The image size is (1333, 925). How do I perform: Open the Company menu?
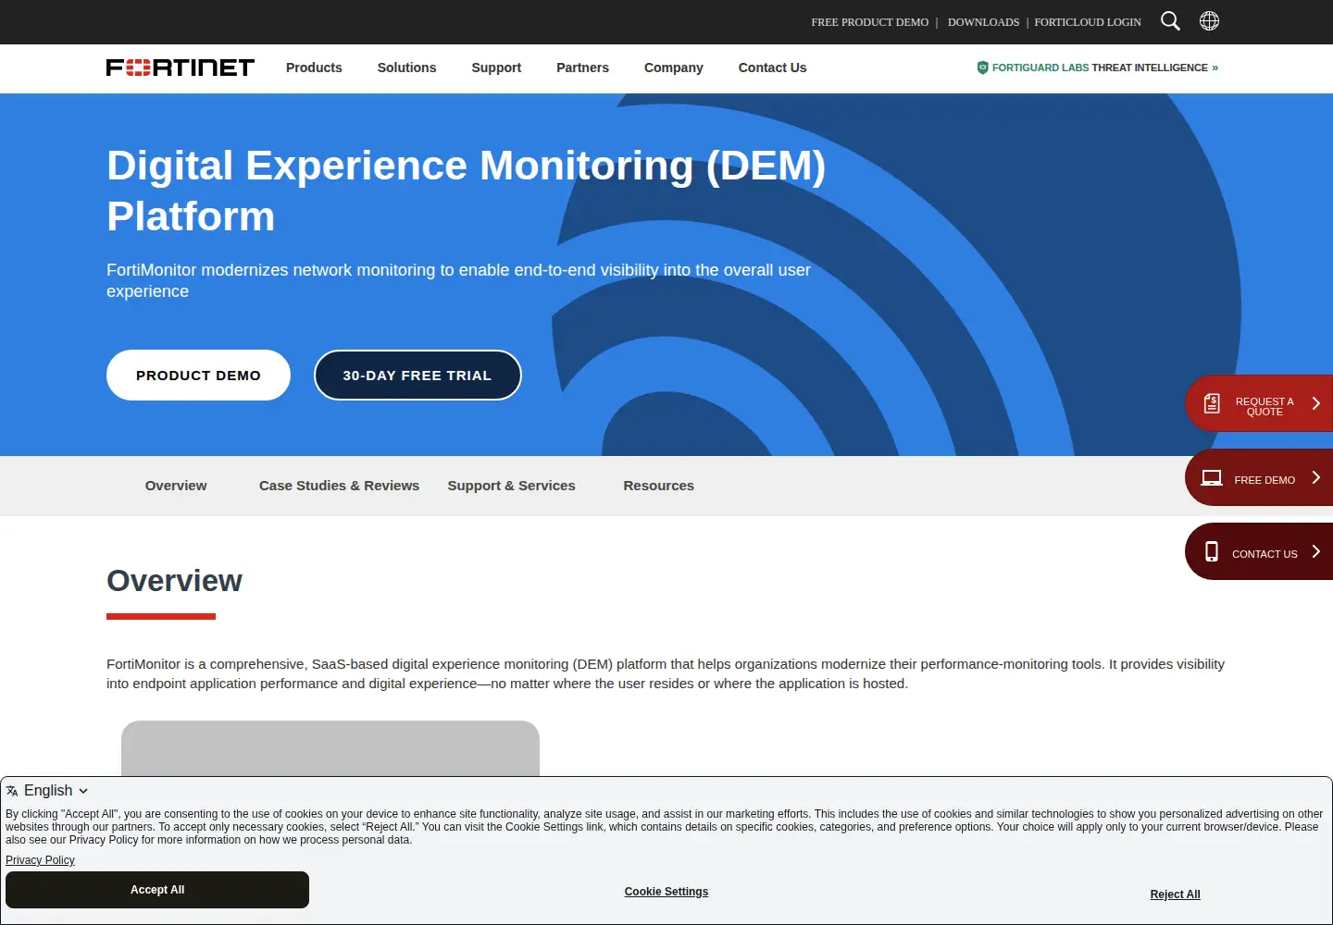click(674, 68)
